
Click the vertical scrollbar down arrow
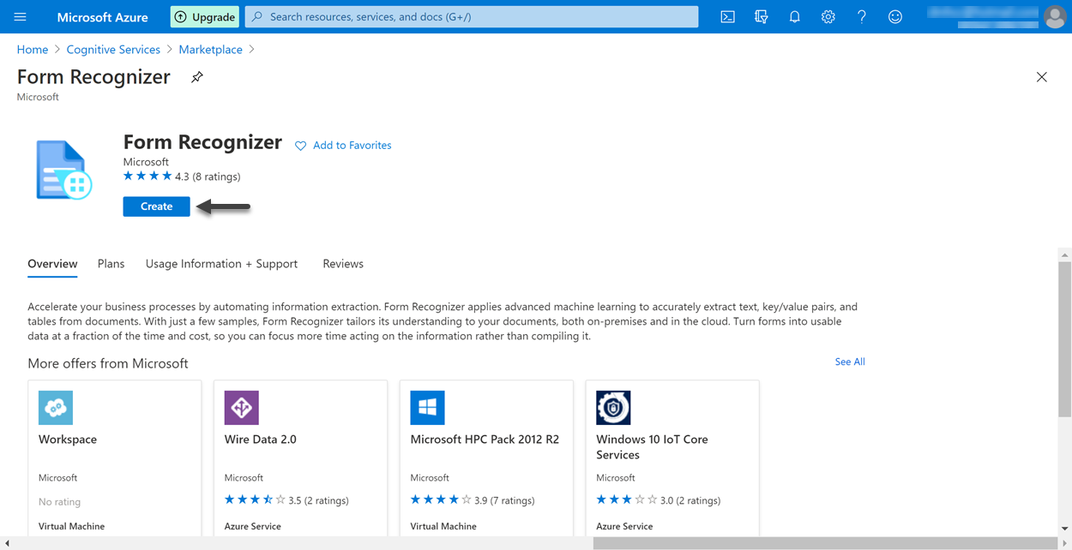tap(1064, 529)
